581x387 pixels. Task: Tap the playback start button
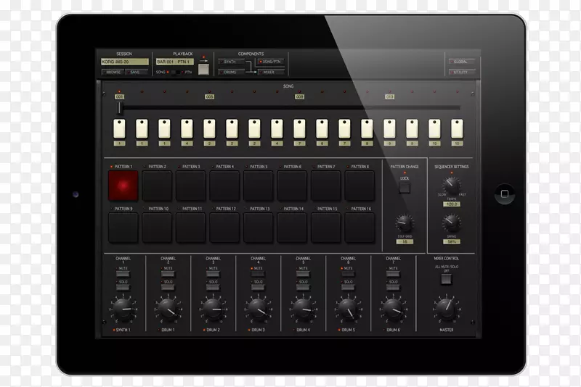203,69
